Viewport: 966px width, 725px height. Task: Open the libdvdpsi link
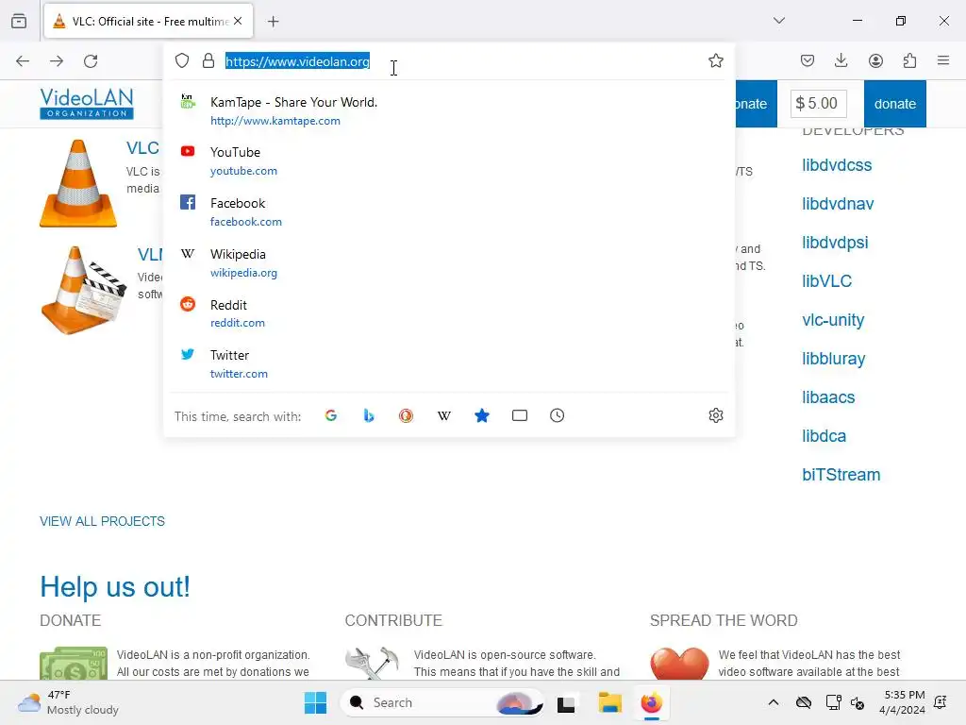(835, 243)
